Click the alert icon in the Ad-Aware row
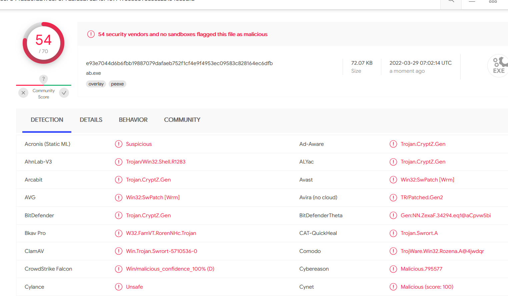This screenshot has height=296, width=508. [393, 144]
